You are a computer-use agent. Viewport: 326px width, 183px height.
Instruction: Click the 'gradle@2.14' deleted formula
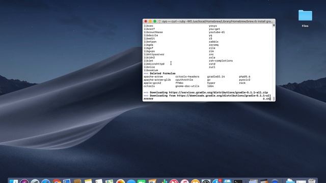click(216, 77)
